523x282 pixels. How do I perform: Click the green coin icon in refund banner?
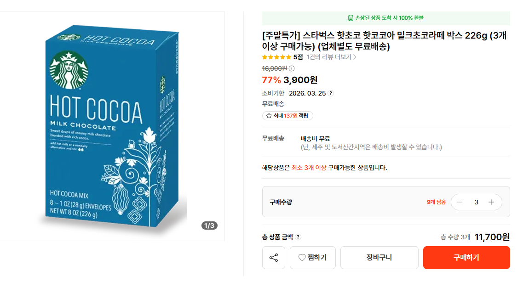coord(351,18)
